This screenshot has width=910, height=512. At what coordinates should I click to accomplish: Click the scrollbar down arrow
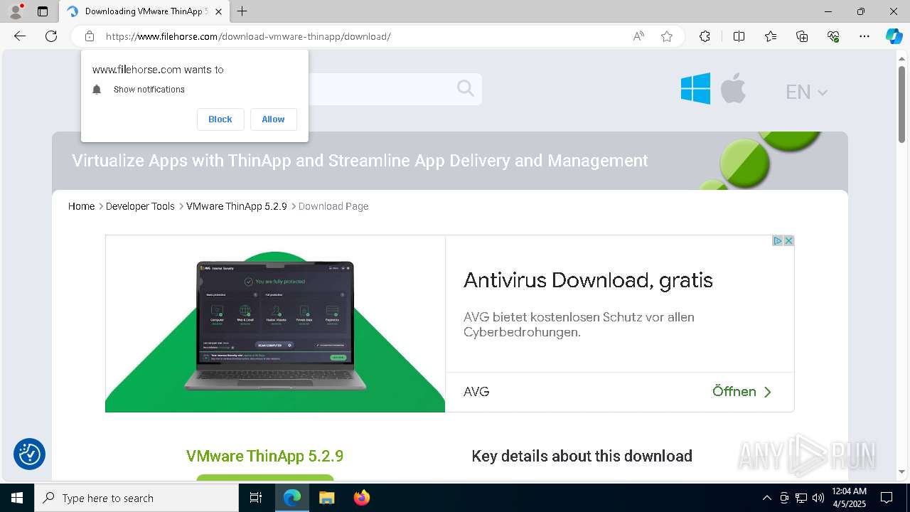(902, 471)
